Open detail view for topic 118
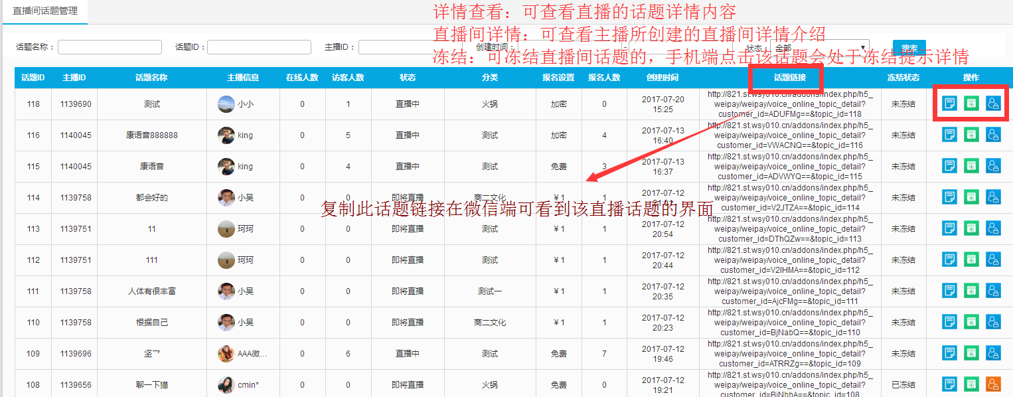The width and height of the screenshot is (1013, 397). (x=949, y=104)
